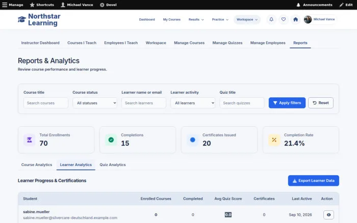The height and width of the screenshot is (223, 357).
Task: Click the Enrolled Courses column header
Action: pos(156,199)
